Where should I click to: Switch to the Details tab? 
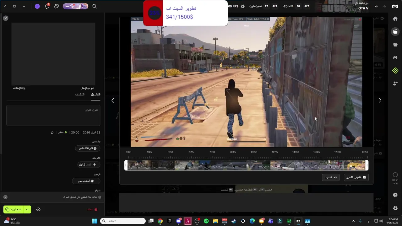pos(96,95)
